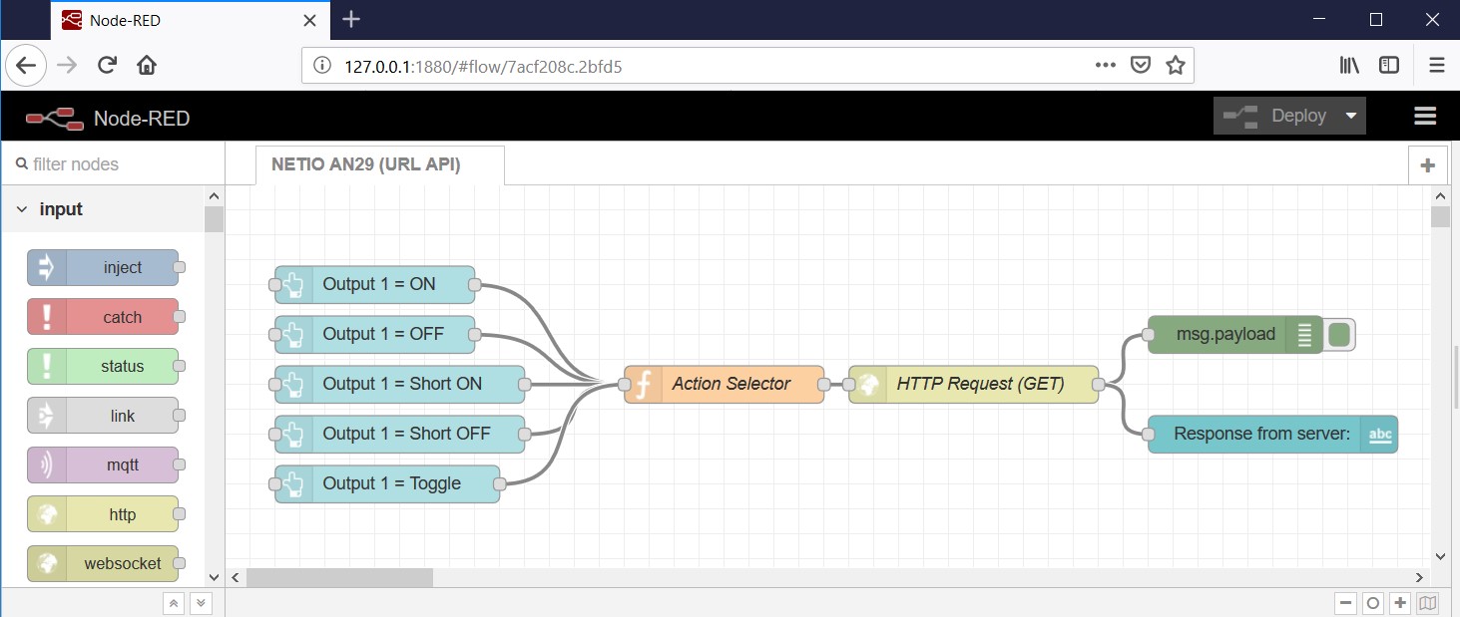Screen dimensions: 1460x617
Task: Open the Node-RED main menu
Action: 1425,115
